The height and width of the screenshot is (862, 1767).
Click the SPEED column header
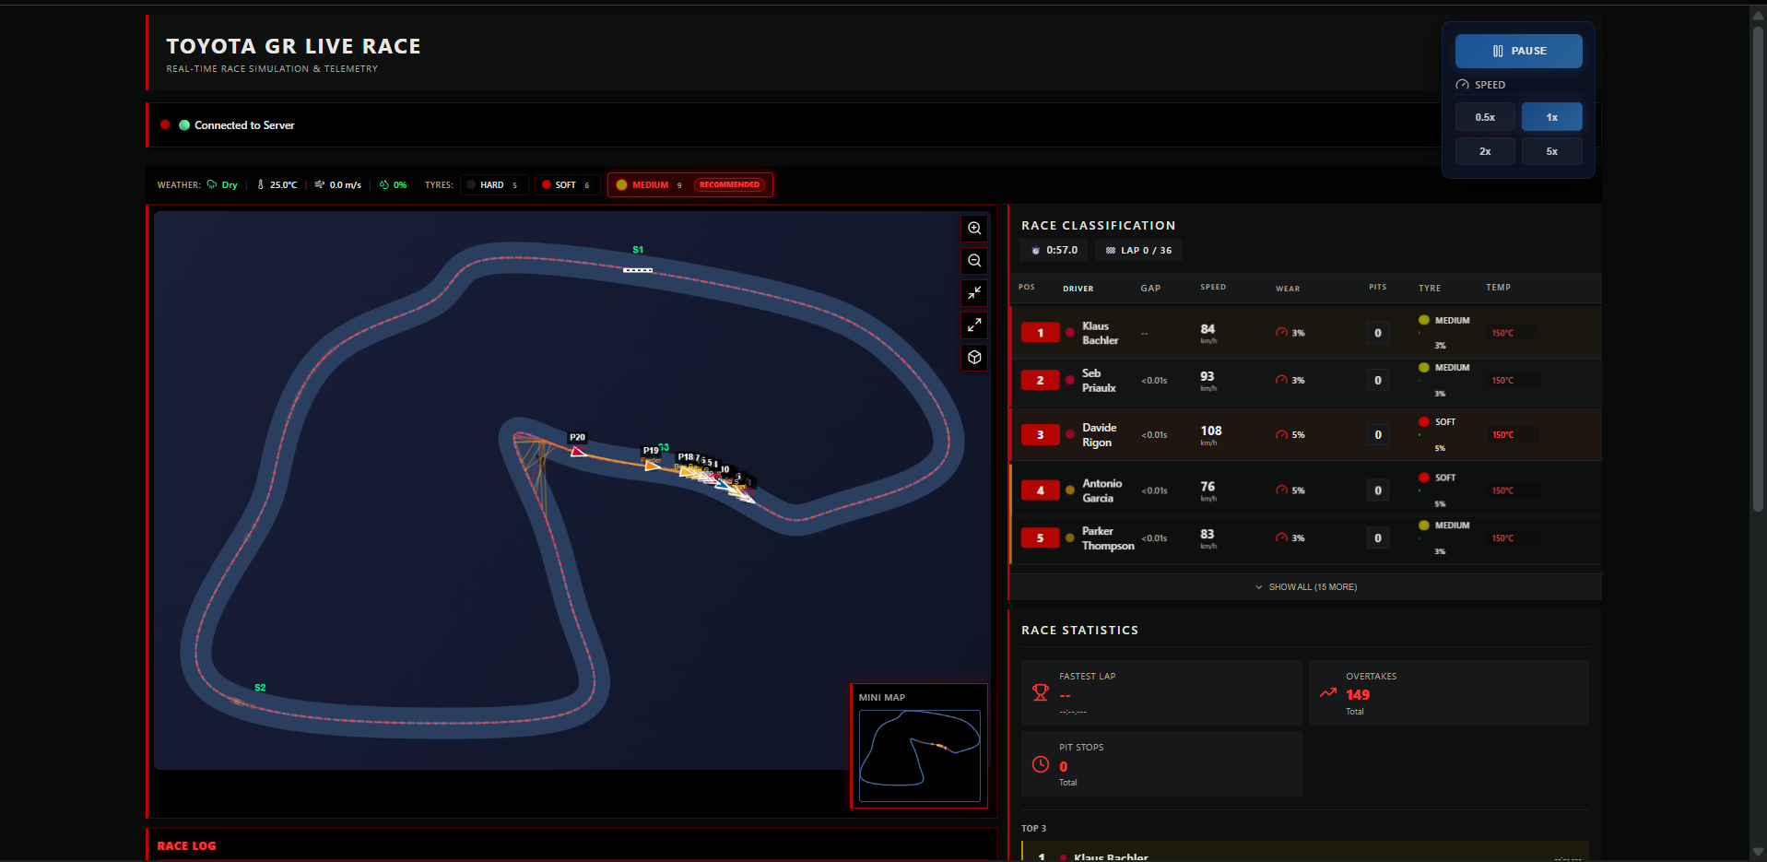click(1213, 288)
